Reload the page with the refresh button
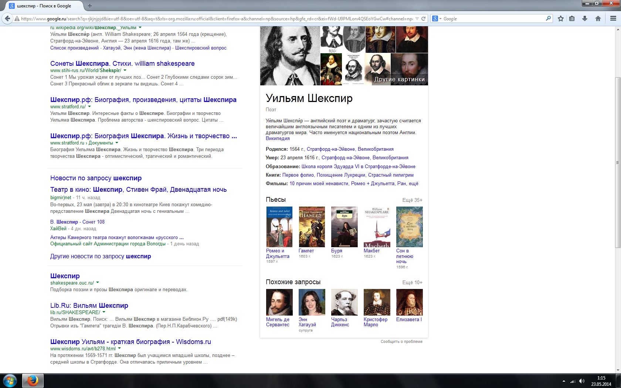The image size is (621, 388). click(x=423, y=18)
